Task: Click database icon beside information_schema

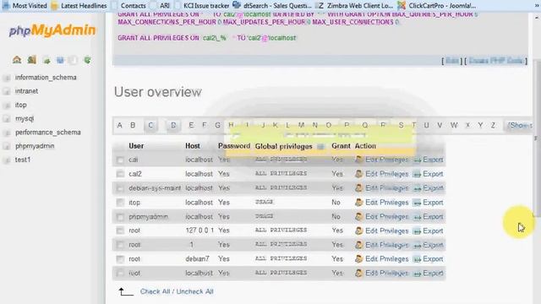Action: pos(7,78)
